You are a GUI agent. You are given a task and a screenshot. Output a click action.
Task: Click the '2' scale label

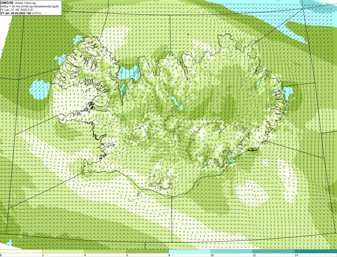pos(43,255)
